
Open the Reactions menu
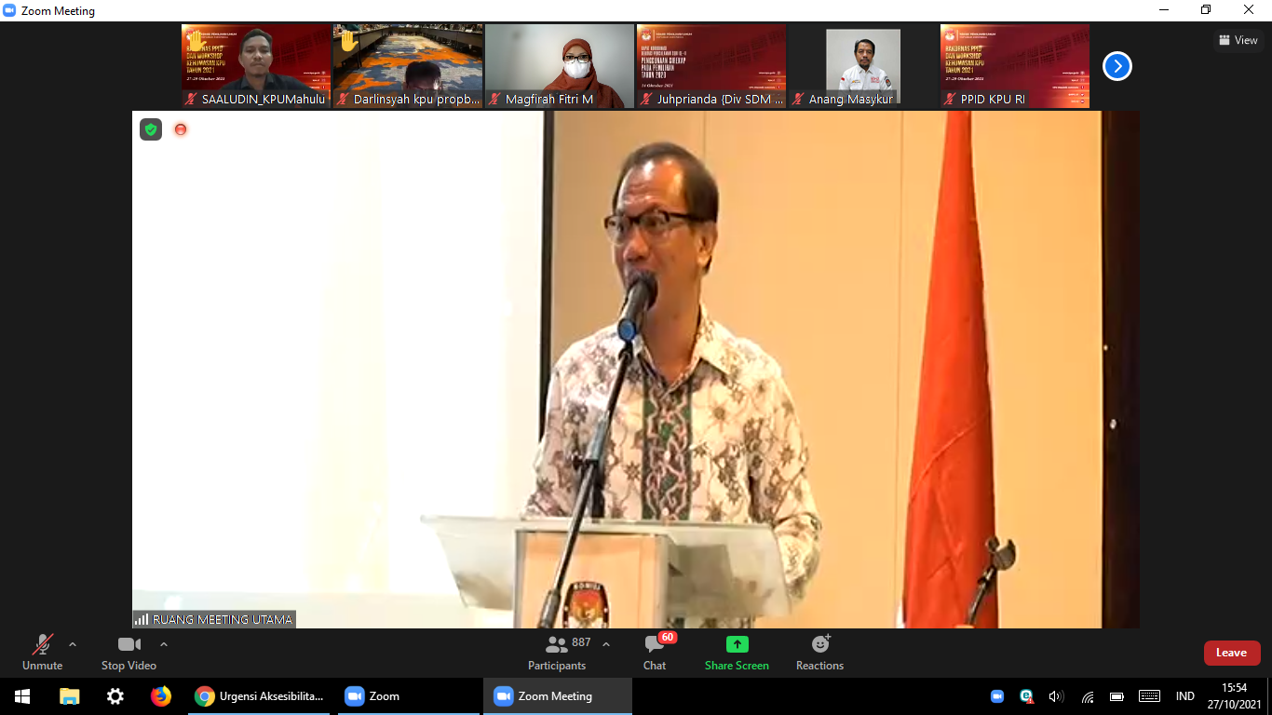[819, 652]
